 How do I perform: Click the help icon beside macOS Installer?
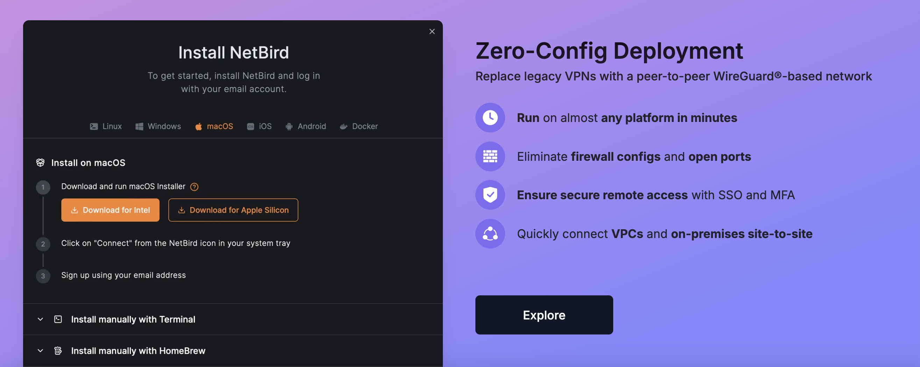tap(194, 187)
